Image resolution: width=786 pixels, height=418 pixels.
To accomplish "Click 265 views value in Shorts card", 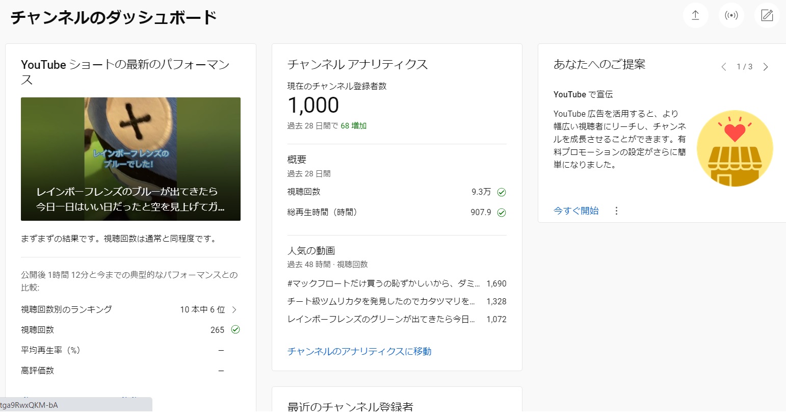I will [217, 330].
